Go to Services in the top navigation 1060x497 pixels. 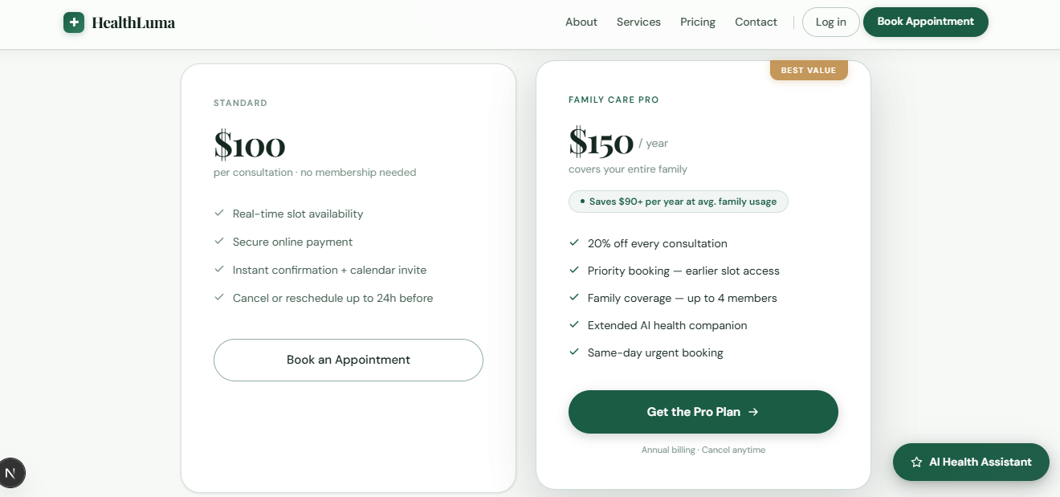coord(638,22)
